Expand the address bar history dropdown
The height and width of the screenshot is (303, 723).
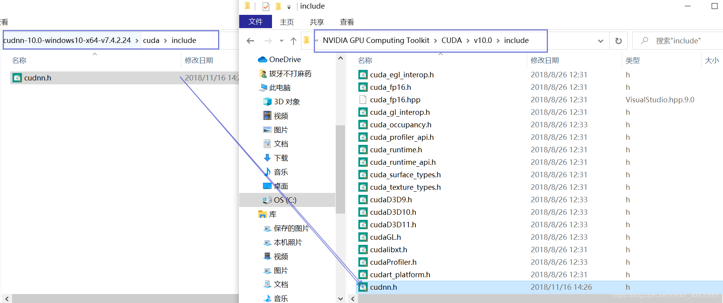[601, 41]
